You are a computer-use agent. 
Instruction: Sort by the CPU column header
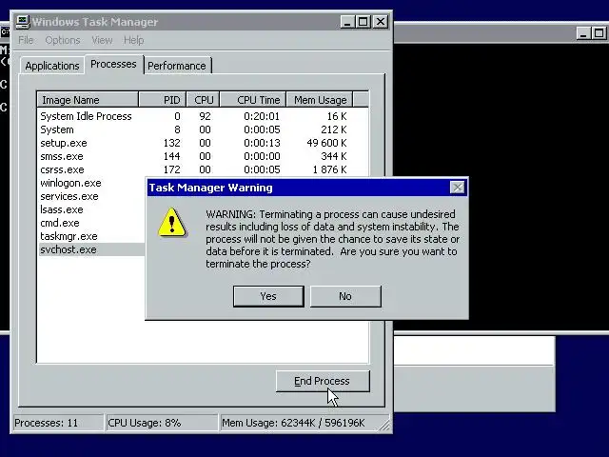click(x=203, y=100)
